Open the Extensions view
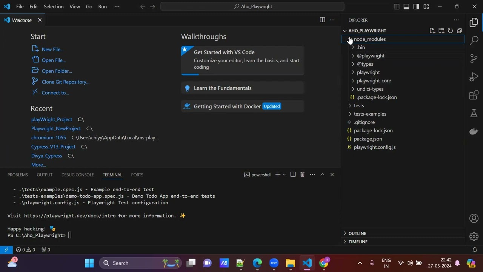This screenshot has height=272, width=483. tap(474, 95)
